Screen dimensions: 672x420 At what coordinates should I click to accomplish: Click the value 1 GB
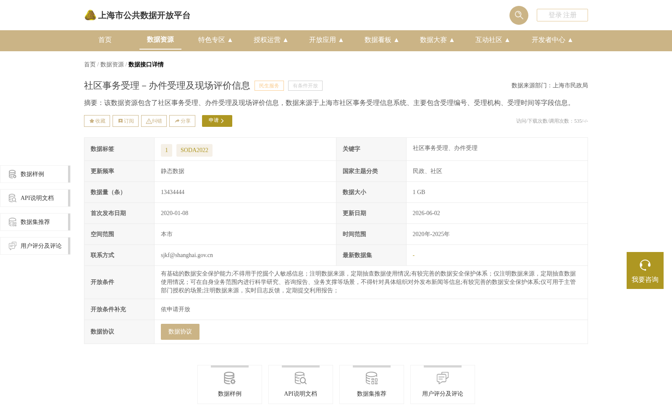419,192
